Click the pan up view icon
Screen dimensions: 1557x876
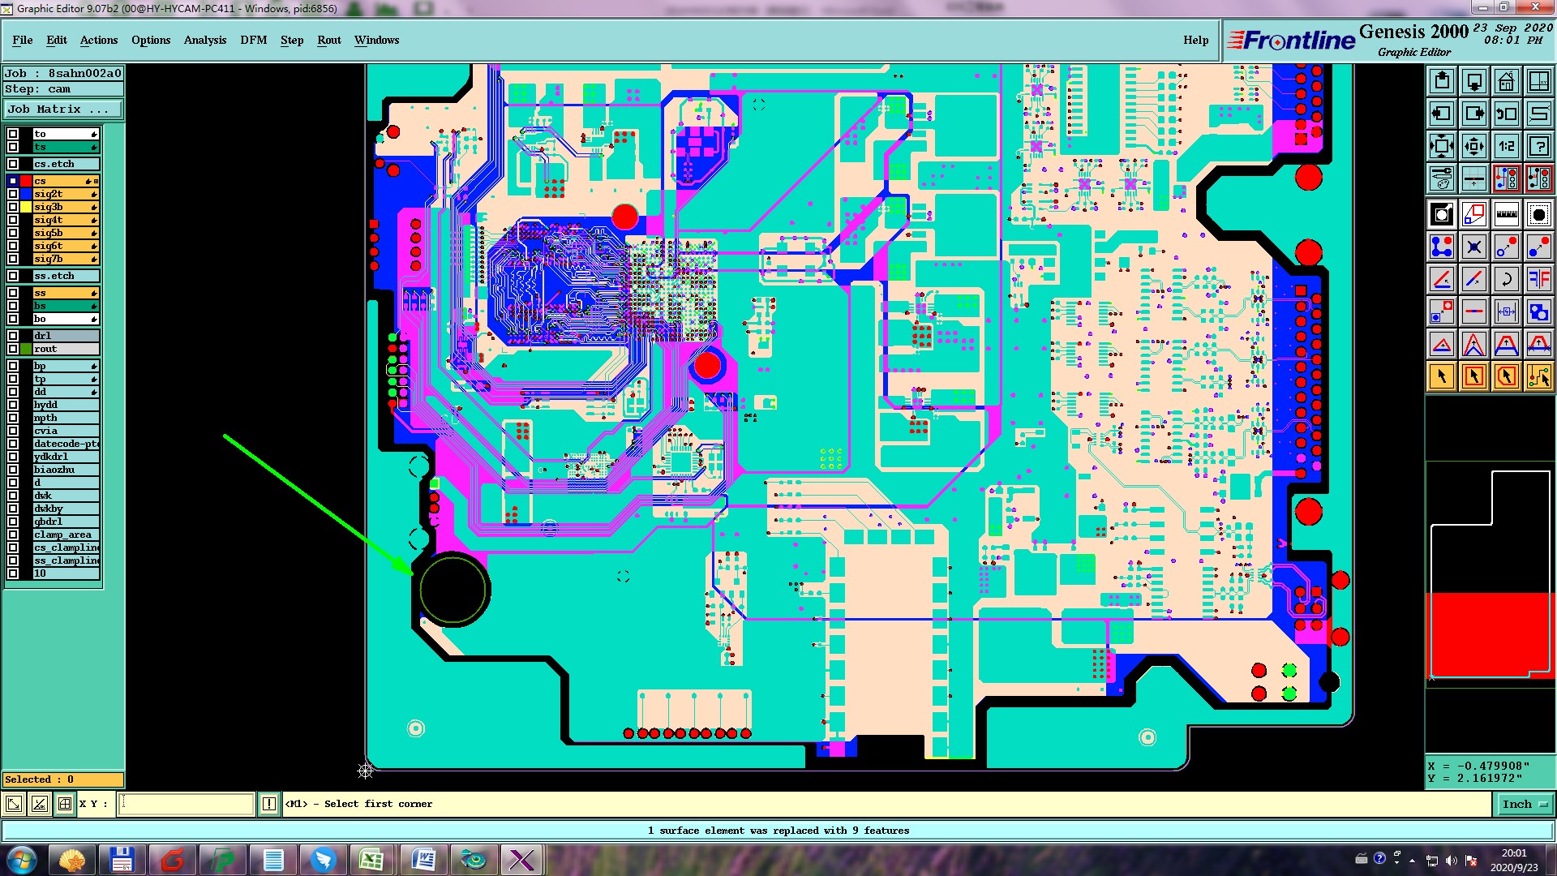[1442, 81]
